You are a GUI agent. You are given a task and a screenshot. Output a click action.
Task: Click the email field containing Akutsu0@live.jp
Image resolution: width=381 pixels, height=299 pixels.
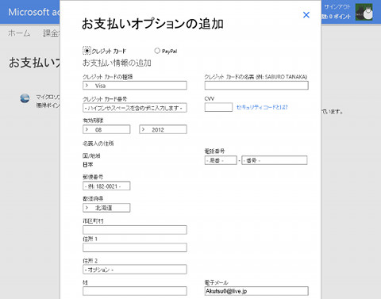256,291
